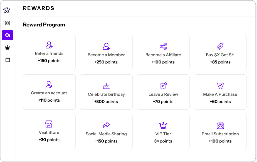Image resolution: width=257 pixels, height=162 pixels.
Task: Open the Create an account reward card
Action: point(49,92)
